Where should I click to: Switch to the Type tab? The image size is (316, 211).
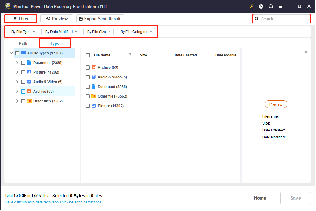coord(55,43)
